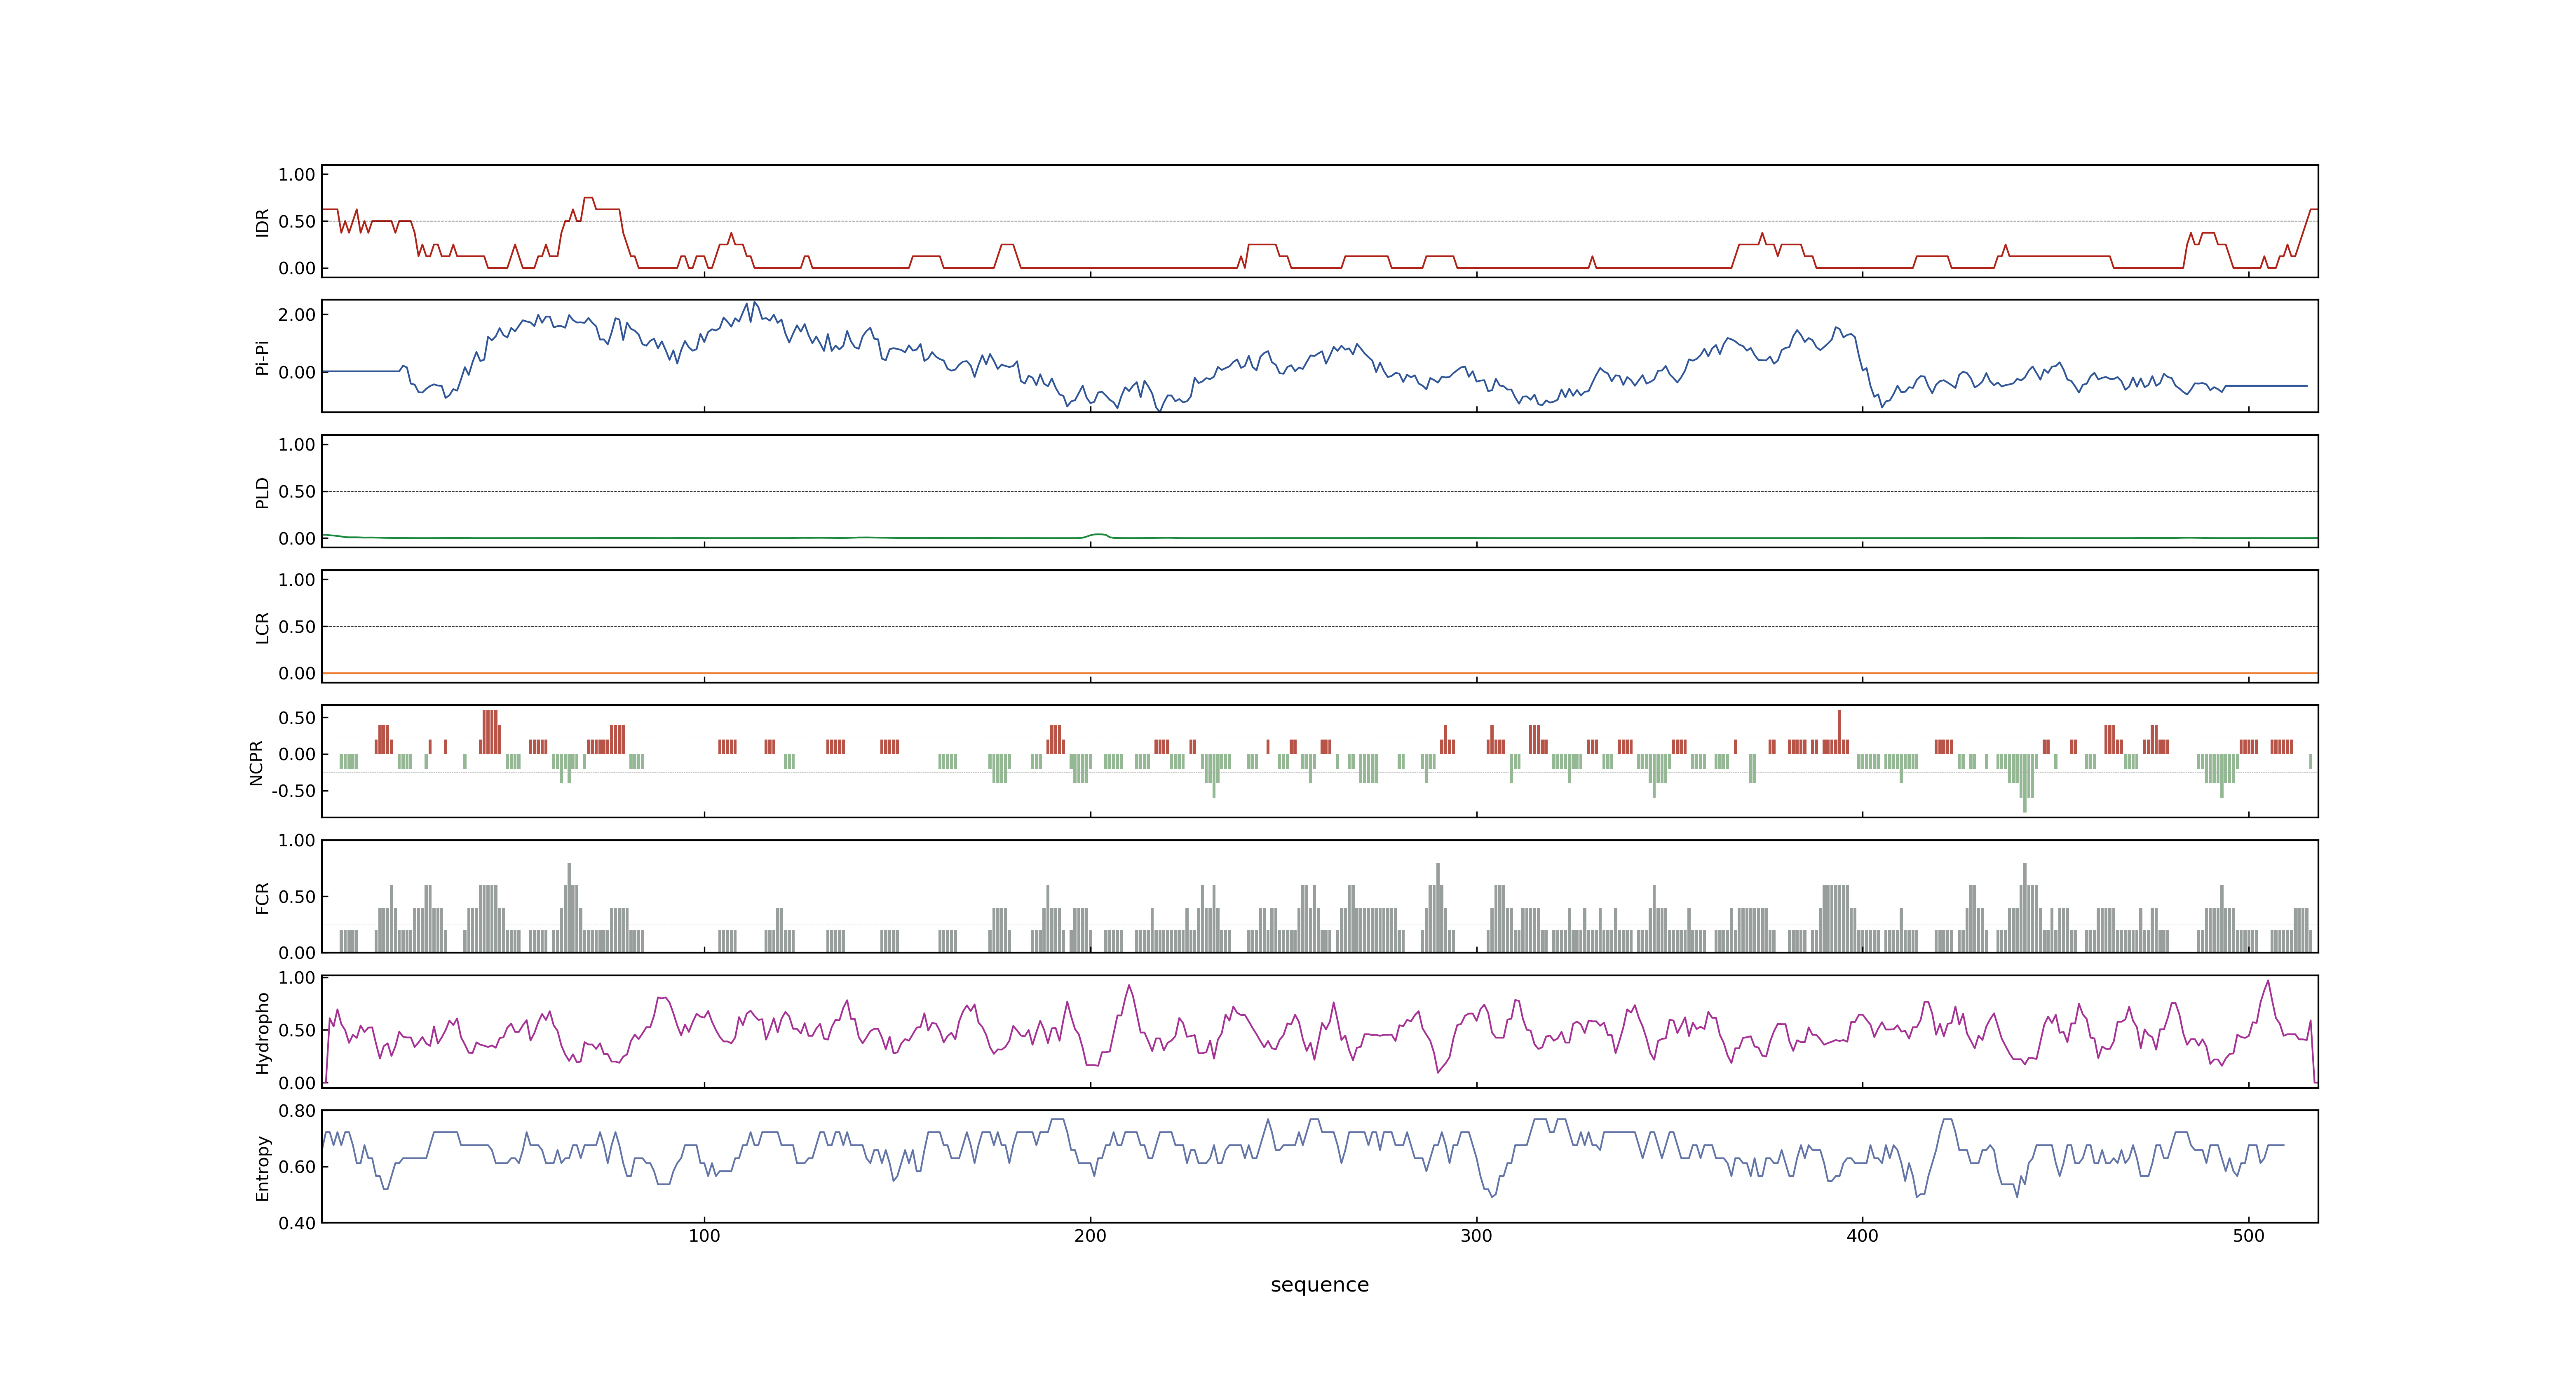Click the IDR y-axis label
This screenshot has width=2576, height=1374.
point(263,222)
